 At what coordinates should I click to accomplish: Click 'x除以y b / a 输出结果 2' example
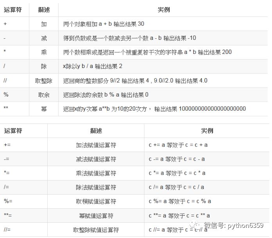pyautogui.click(x=93, y=66)
